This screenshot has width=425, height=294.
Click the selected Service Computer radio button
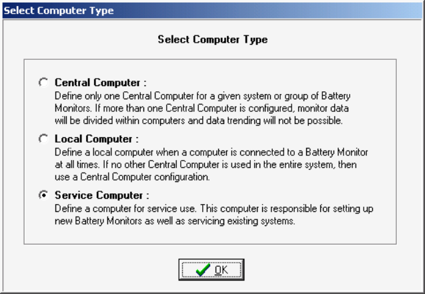pos(44,195)
